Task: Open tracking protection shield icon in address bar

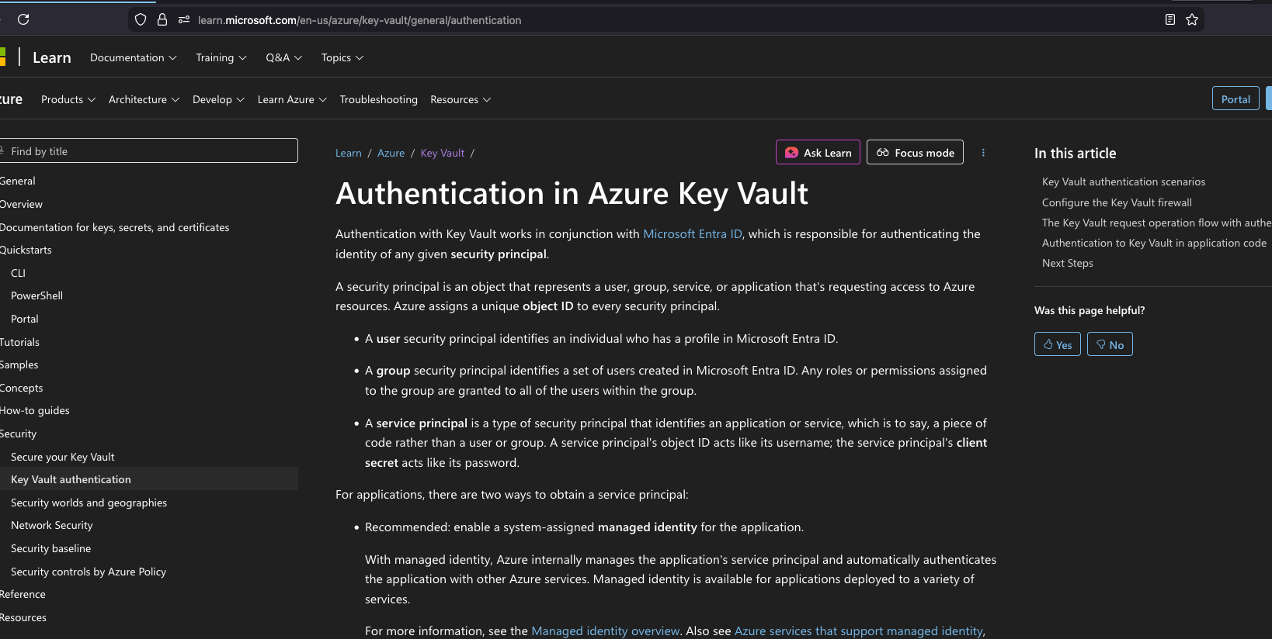Action: [x=141, y=20]
